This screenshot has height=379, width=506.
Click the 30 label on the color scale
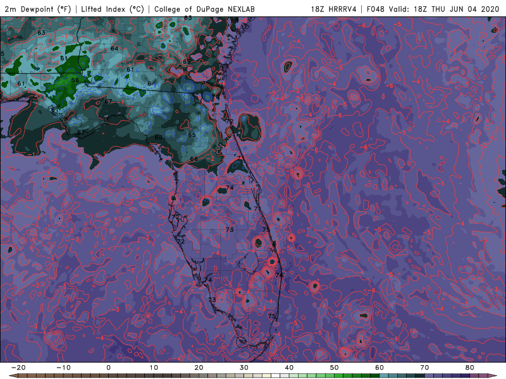(244, 368)
